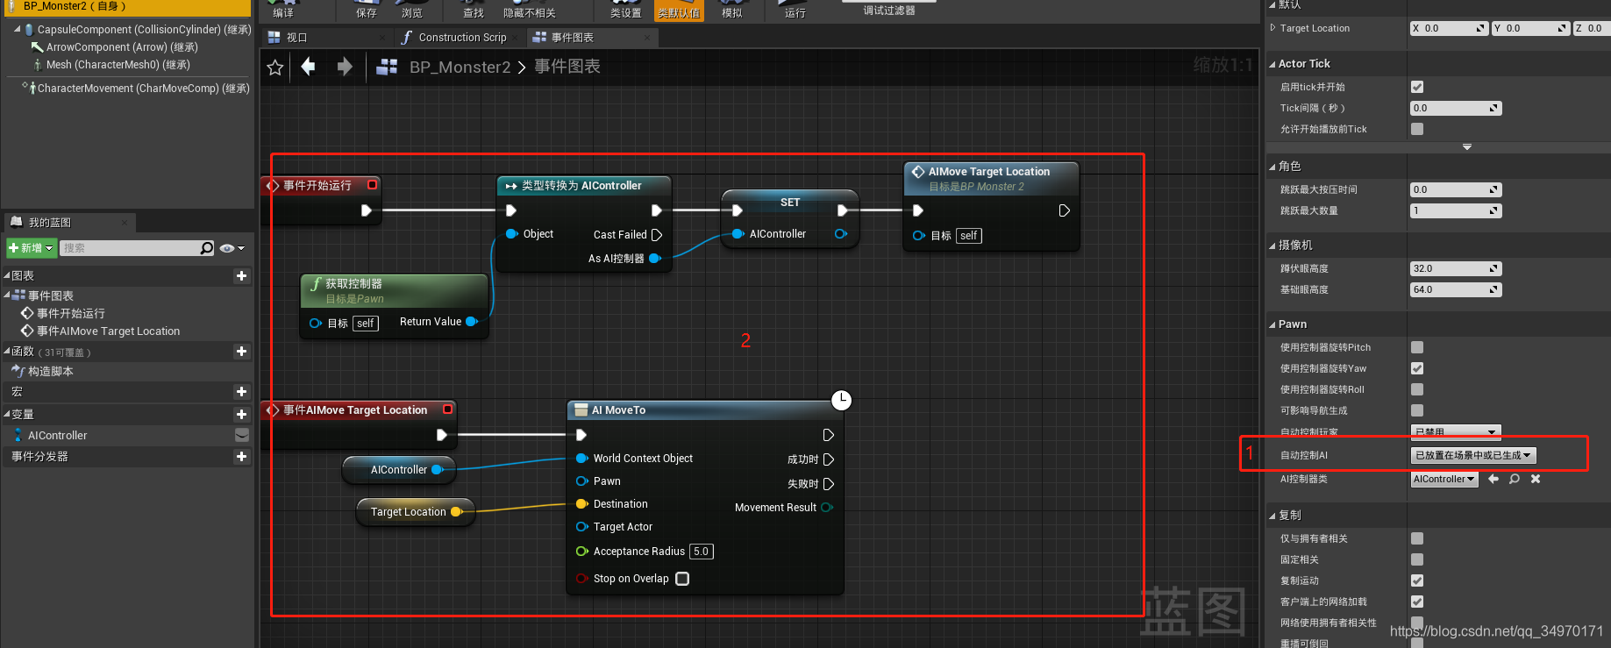Open the 新增 add-new dropdown

tap(32, 248)
